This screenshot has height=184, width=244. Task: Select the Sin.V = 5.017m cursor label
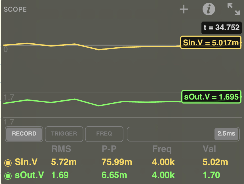tap(211, 43)
